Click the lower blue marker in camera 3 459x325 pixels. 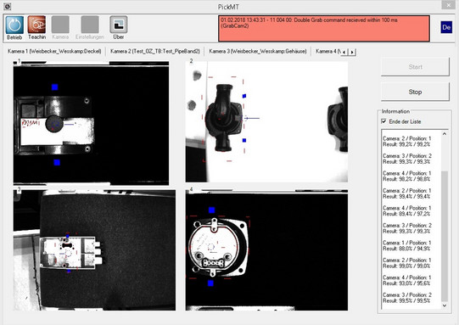tap(69, 272)
